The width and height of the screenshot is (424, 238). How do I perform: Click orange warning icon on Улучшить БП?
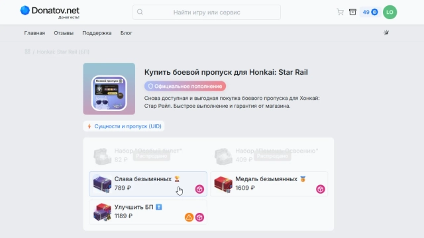[189, 218]
